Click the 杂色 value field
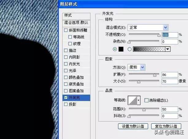Screen dimensions: 188x139 (x=170, y=42)
